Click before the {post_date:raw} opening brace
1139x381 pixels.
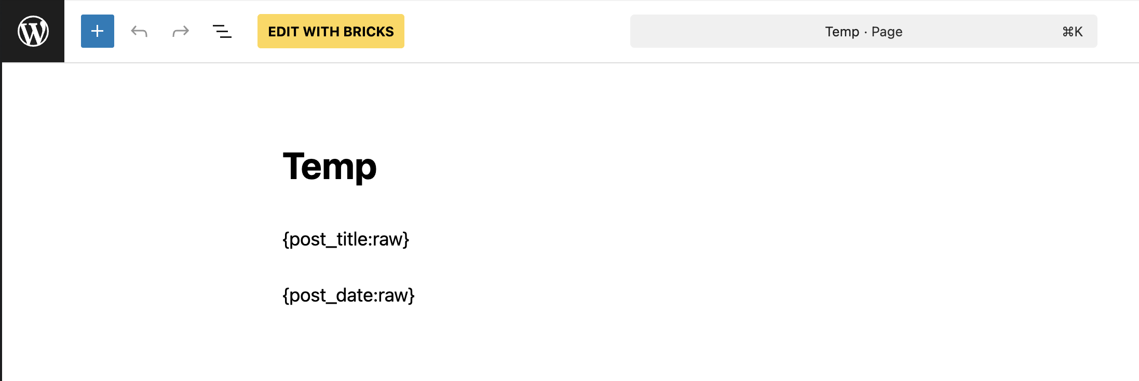[283, 295]
